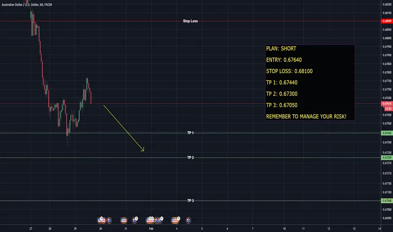
Task: Click the Australian Dollar / U.S. Dollar chart title
Action: (x=27, y=5)
